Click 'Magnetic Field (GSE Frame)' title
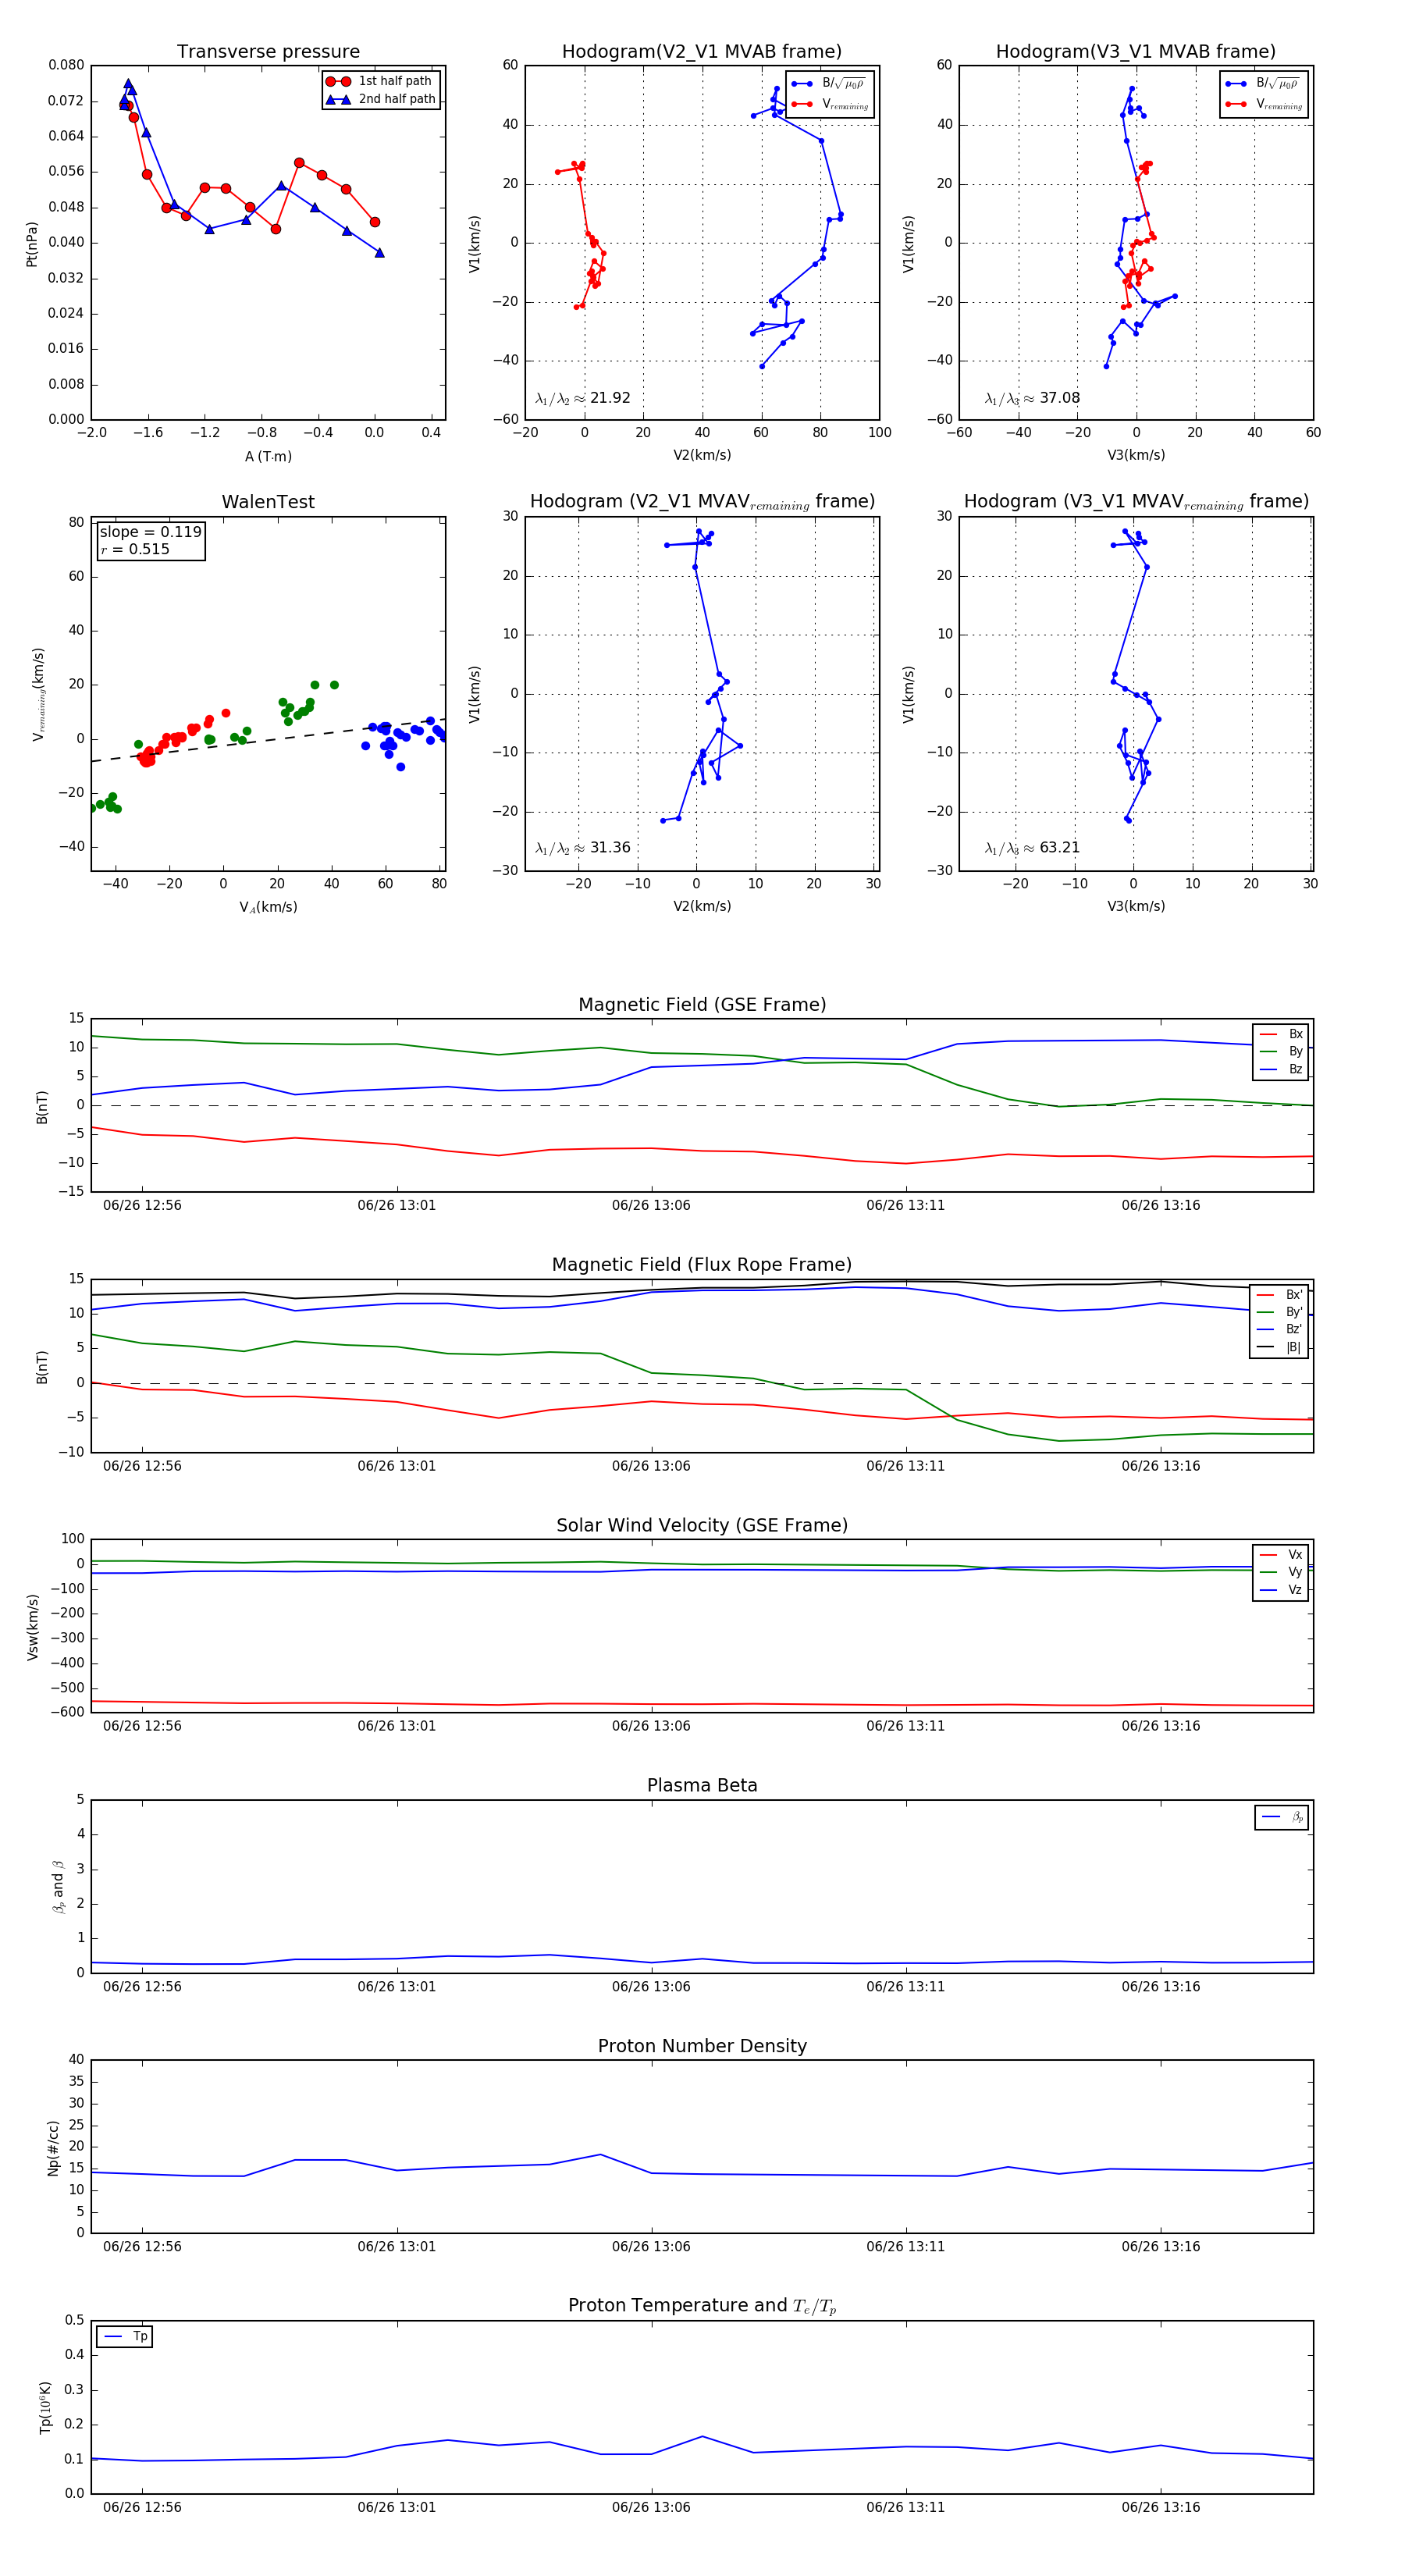 click(x=702, y=1005)
